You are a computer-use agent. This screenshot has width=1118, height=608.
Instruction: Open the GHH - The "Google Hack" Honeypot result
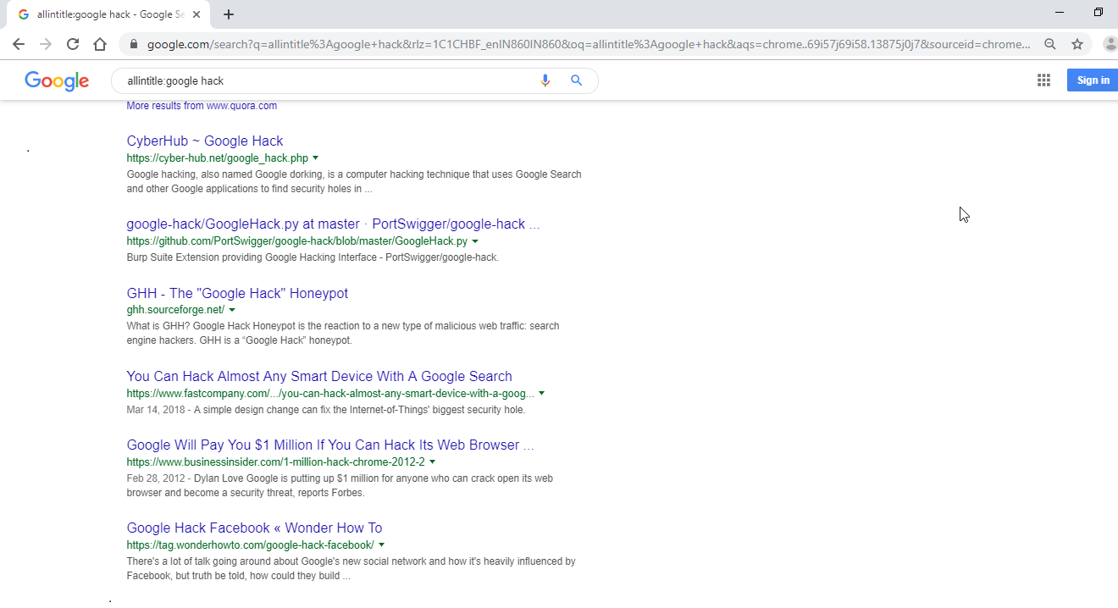237,293
